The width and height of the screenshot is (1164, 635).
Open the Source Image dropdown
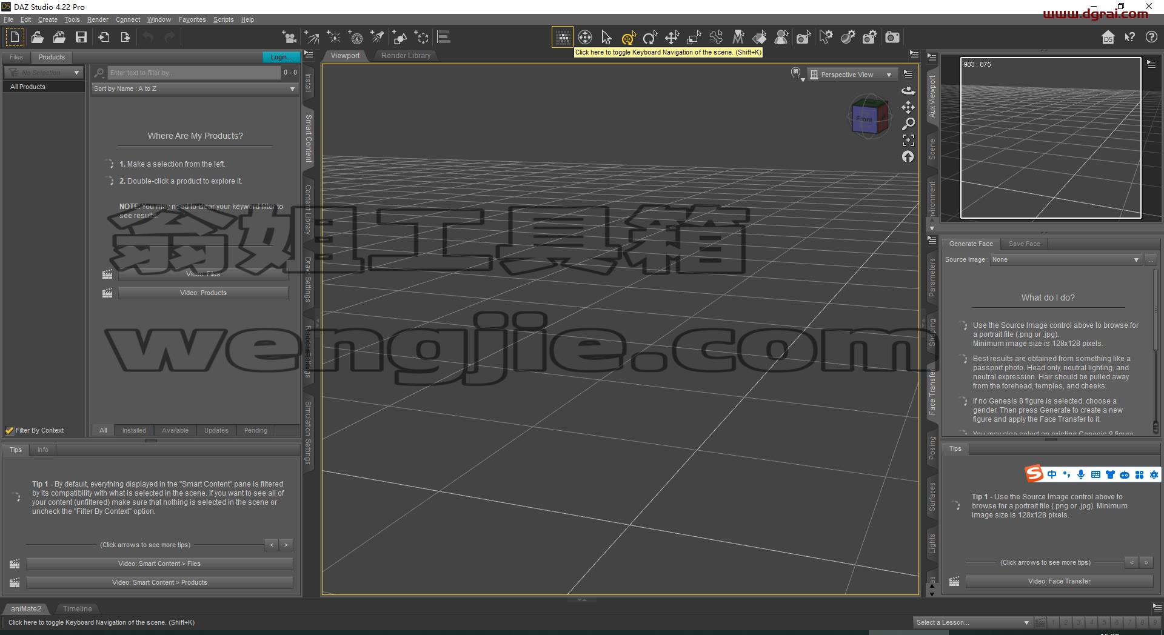pyautogui.click(x=1066, y=259)
